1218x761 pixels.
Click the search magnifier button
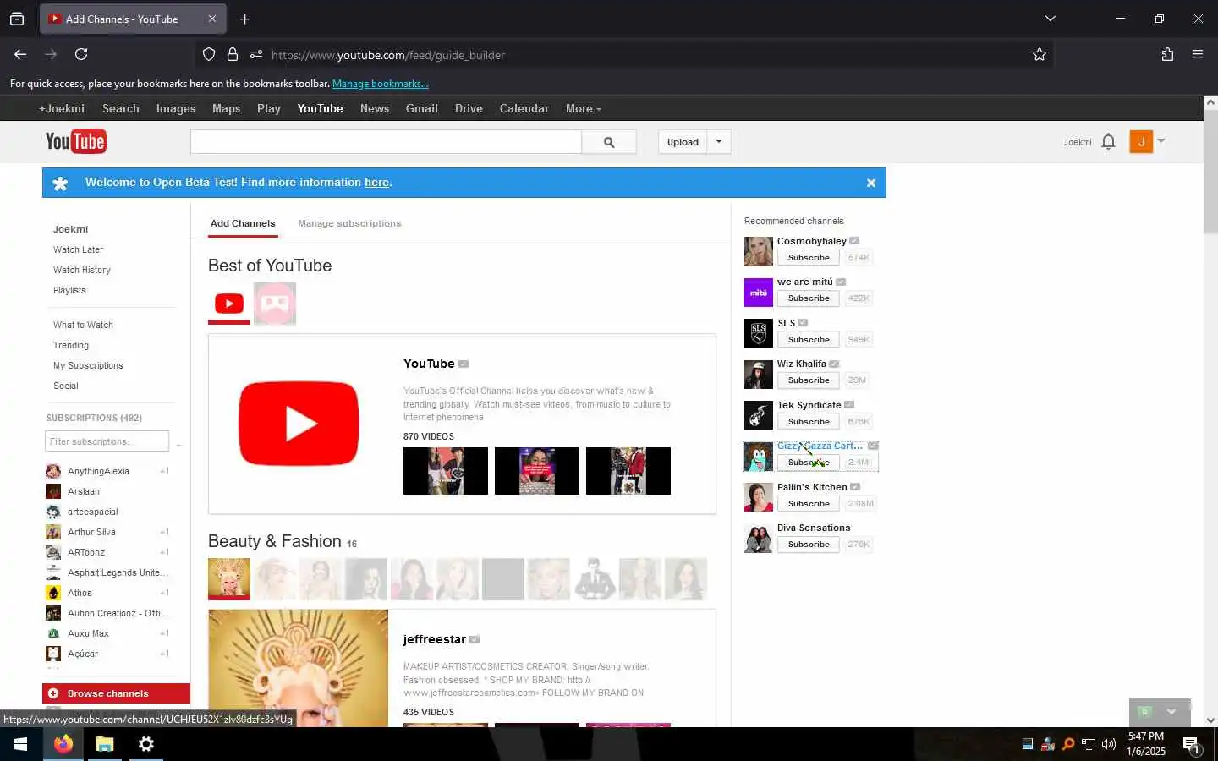609,142
